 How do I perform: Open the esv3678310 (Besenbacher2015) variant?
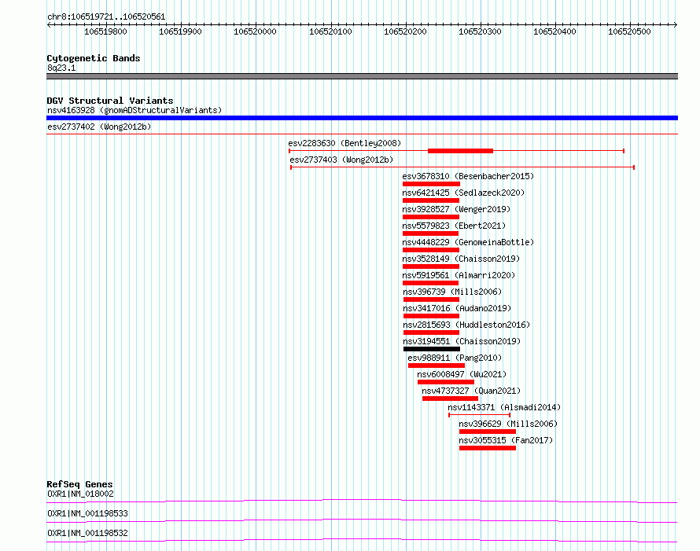tap(468, 176)
